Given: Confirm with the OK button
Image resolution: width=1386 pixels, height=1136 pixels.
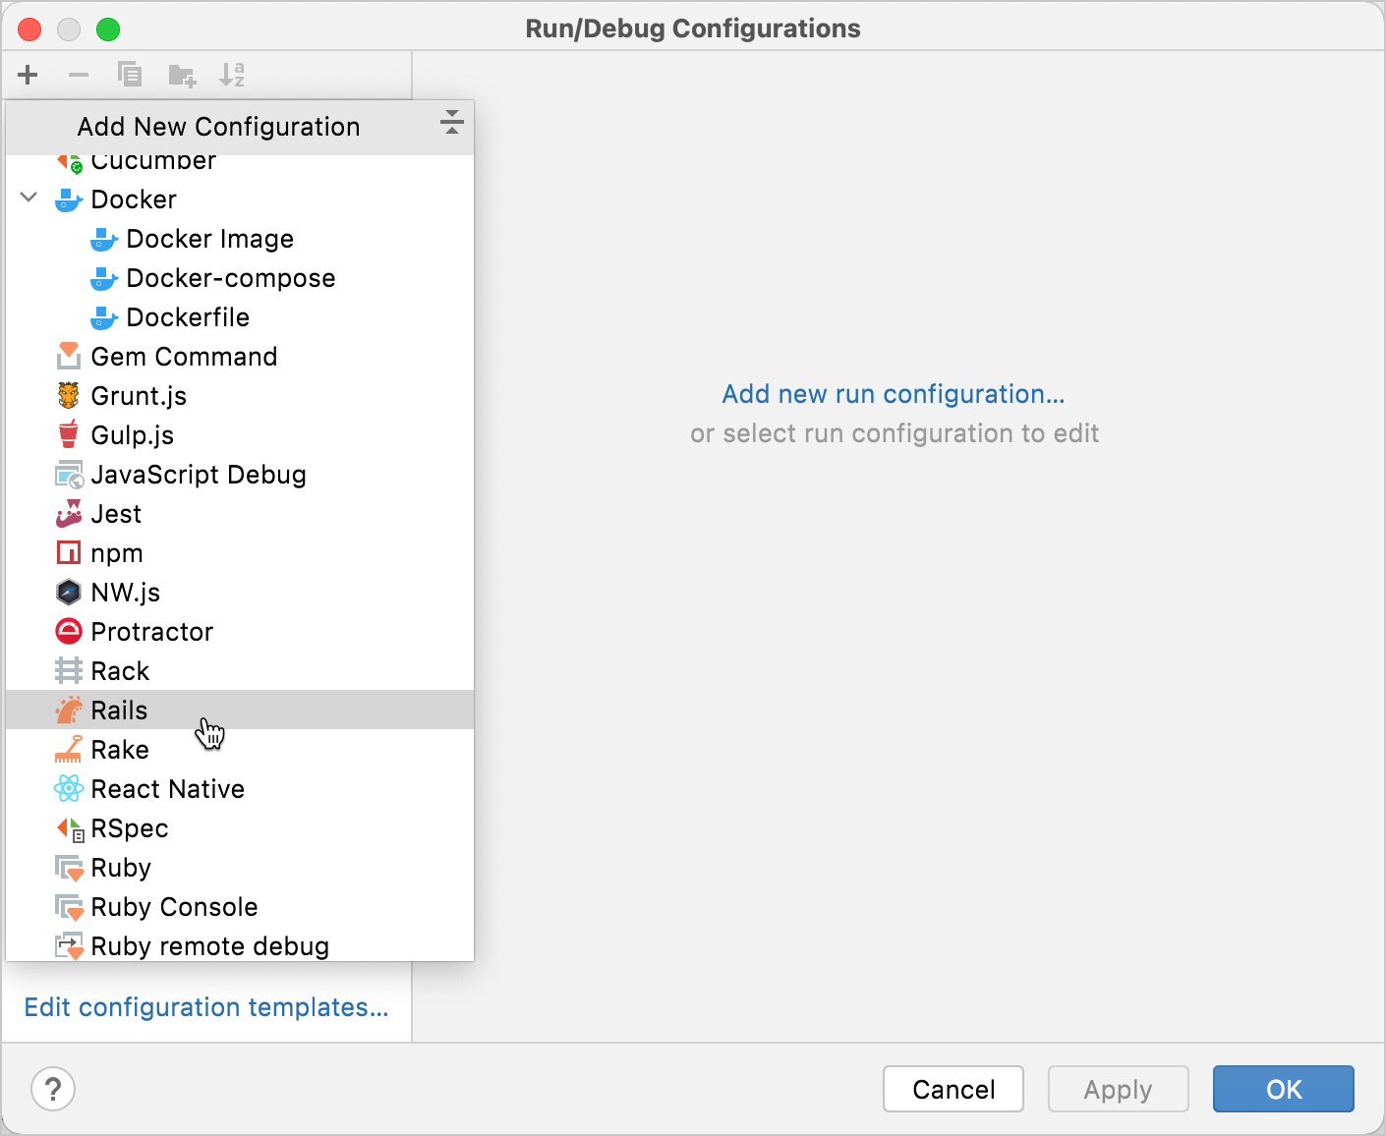Looking at the screenshot, I should coord(1284,1089).
